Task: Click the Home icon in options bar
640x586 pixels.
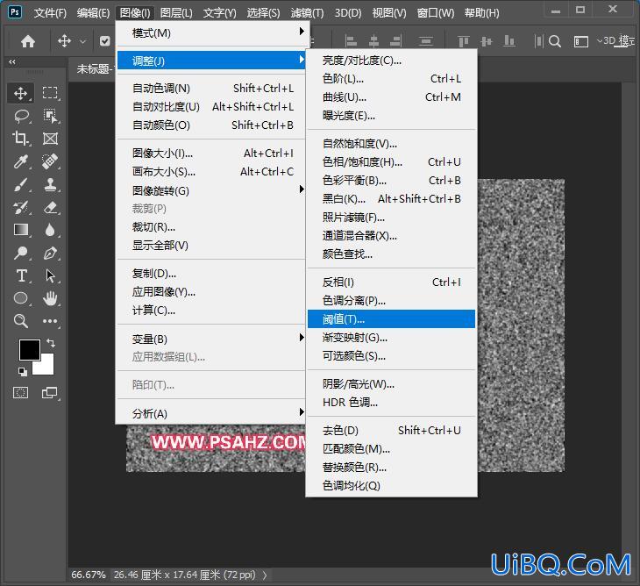Action: pyautogui.click(x=28, y=41)
